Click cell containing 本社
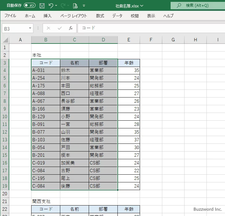The height and width of the screenshot is (216, 225). coord(46,55)
